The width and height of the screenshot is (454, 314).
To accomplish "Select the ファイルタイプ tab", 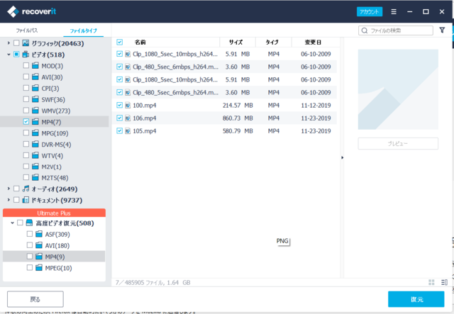I will tap(83, 32).
